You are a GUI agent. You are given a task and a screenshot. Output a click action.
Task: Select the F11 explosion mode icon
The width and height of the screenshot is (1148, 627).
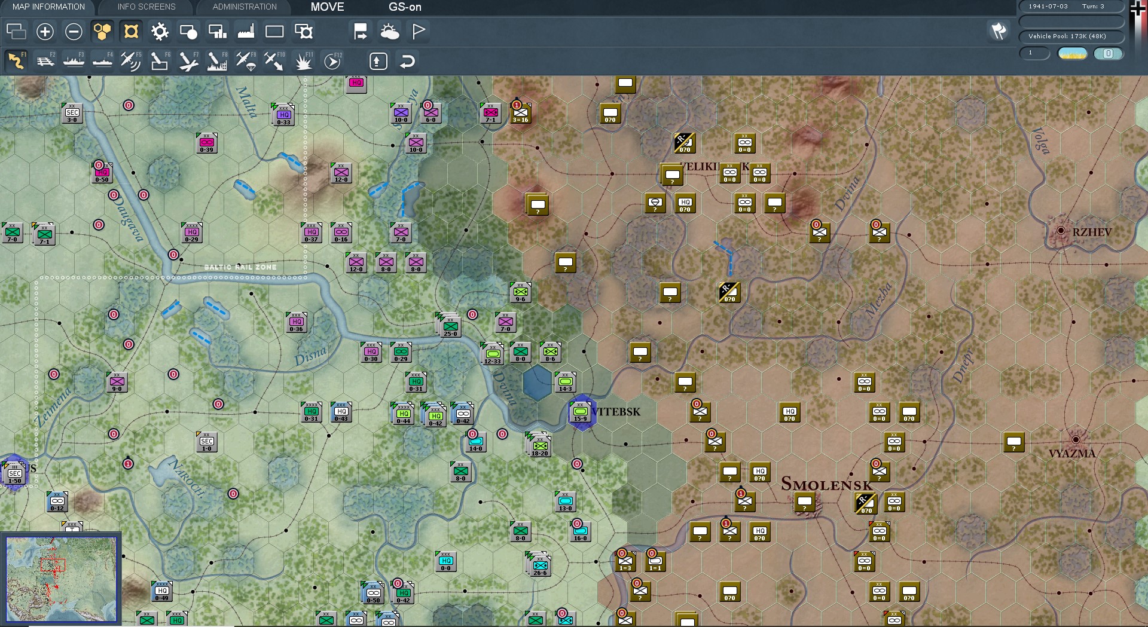coord(303,61)
